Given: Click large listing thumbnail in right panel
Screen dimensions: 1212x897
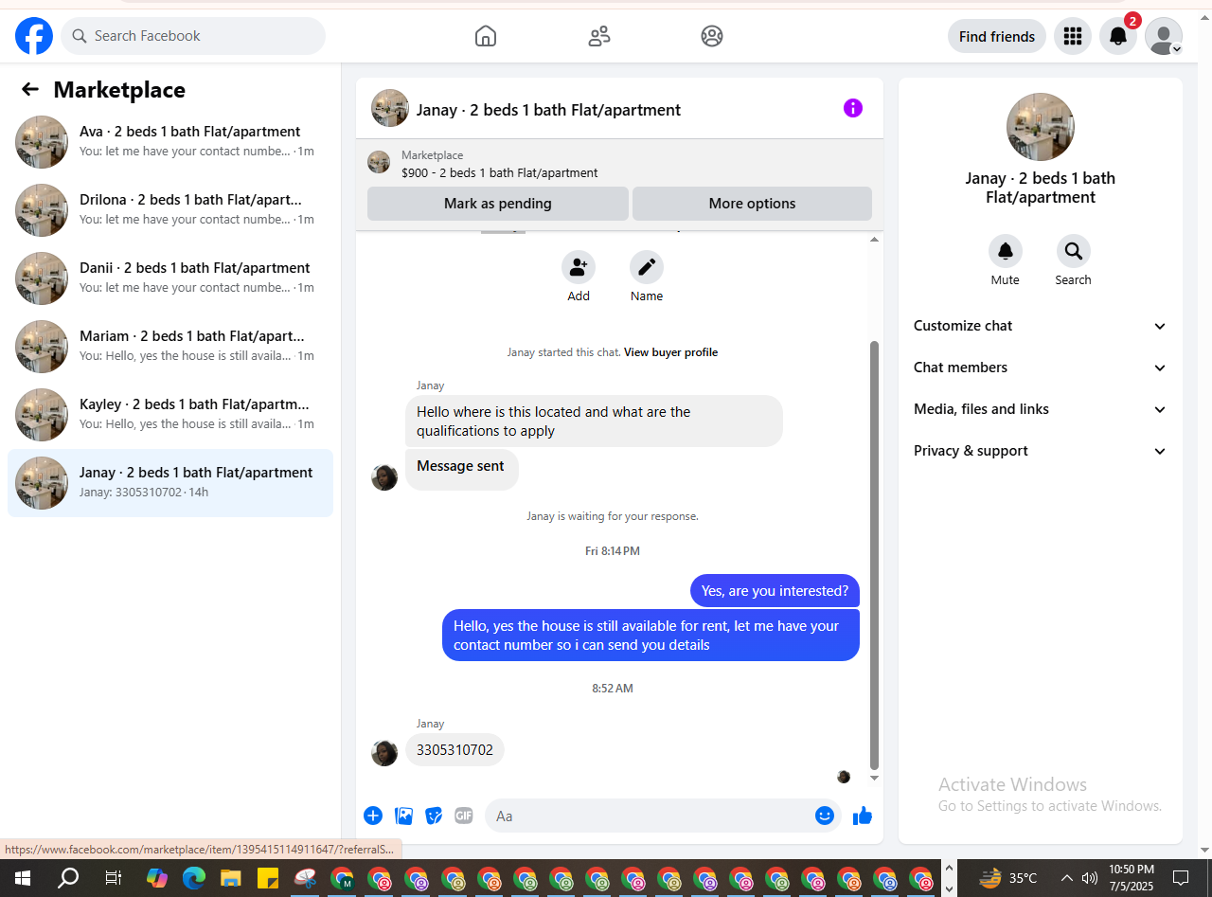Looking at the screenshot, I should click(1040, 127).
